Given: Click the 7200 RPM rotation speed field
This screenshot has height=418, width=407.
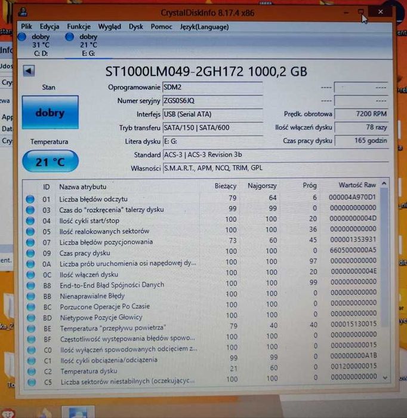Looking at the screenshot, I should pyautogui.click(x=362, y=114).
